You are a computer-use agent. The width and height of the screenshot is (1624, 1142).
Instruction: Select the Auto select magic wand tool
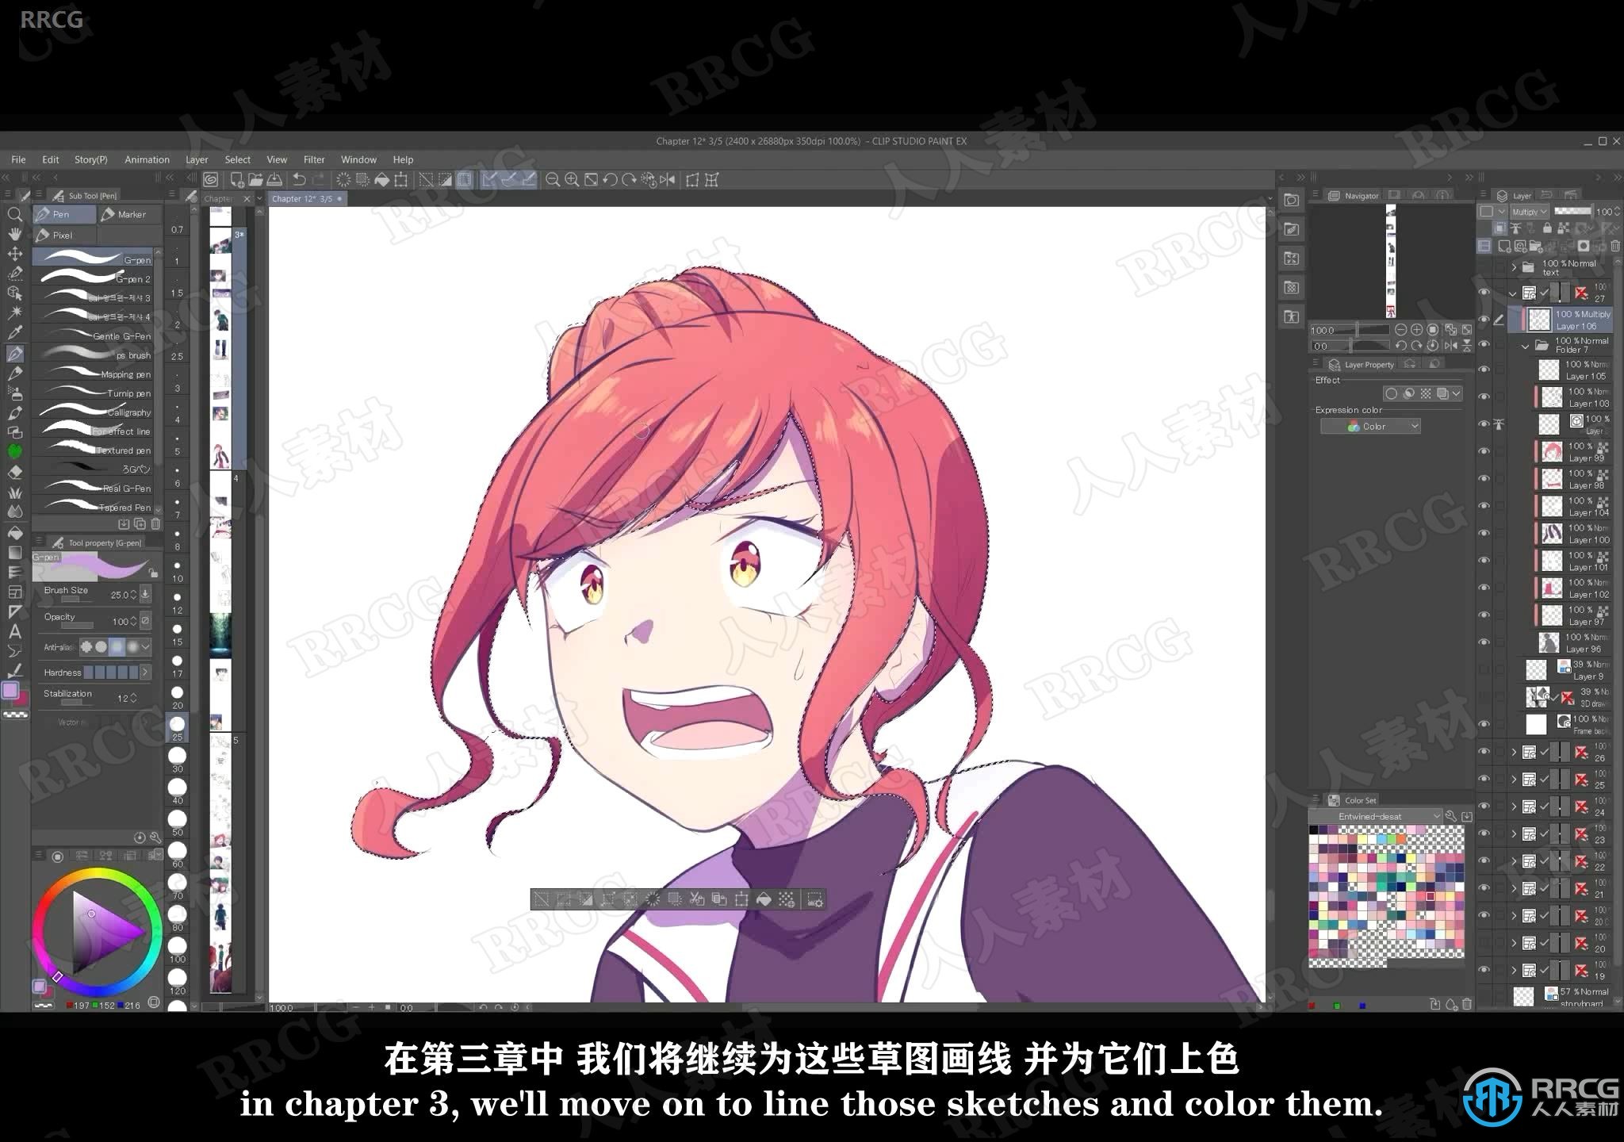coord(14,312)
